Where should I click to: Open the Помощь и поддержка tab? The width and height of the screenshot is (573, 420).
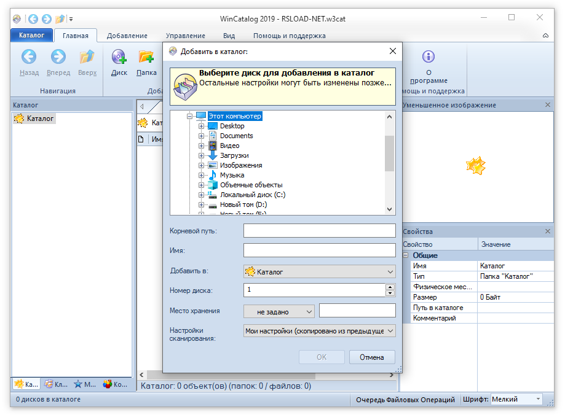[x=289, y=36]
